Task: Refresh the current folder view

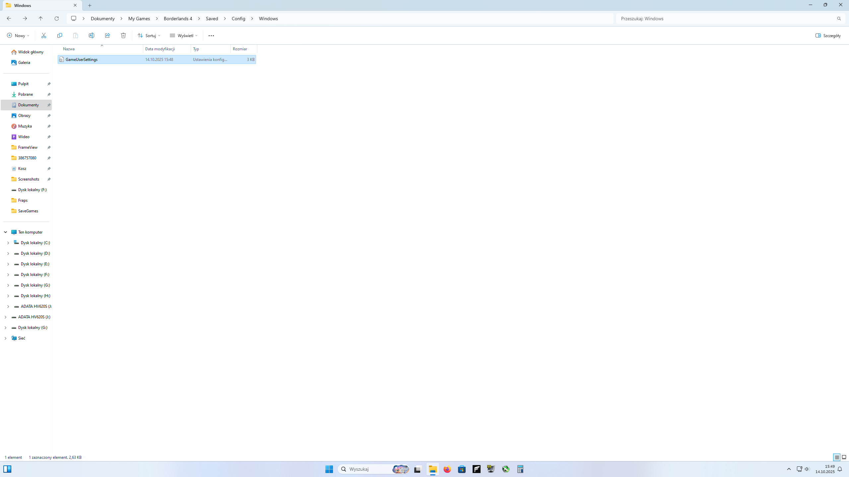Action: (x=57, y=19)
